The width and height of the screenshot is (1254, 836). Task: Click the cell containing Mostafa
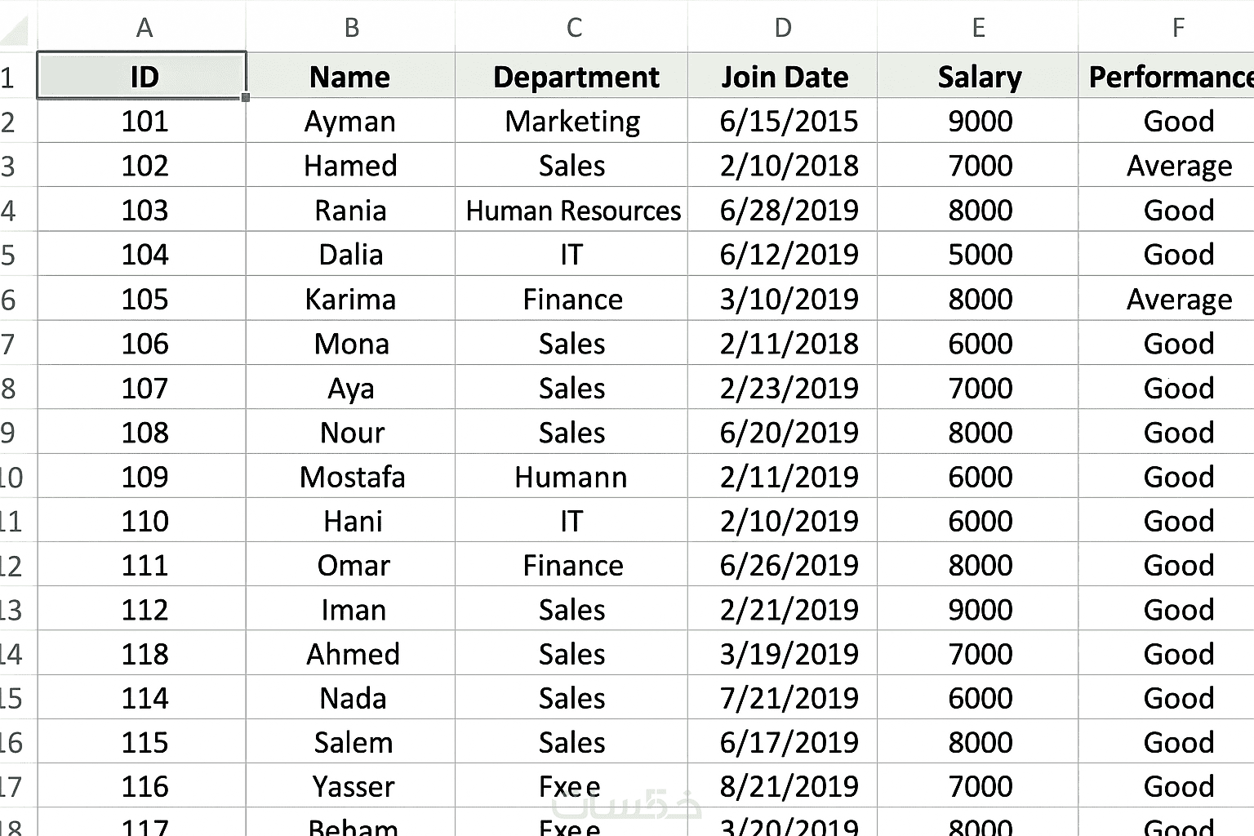352,477
